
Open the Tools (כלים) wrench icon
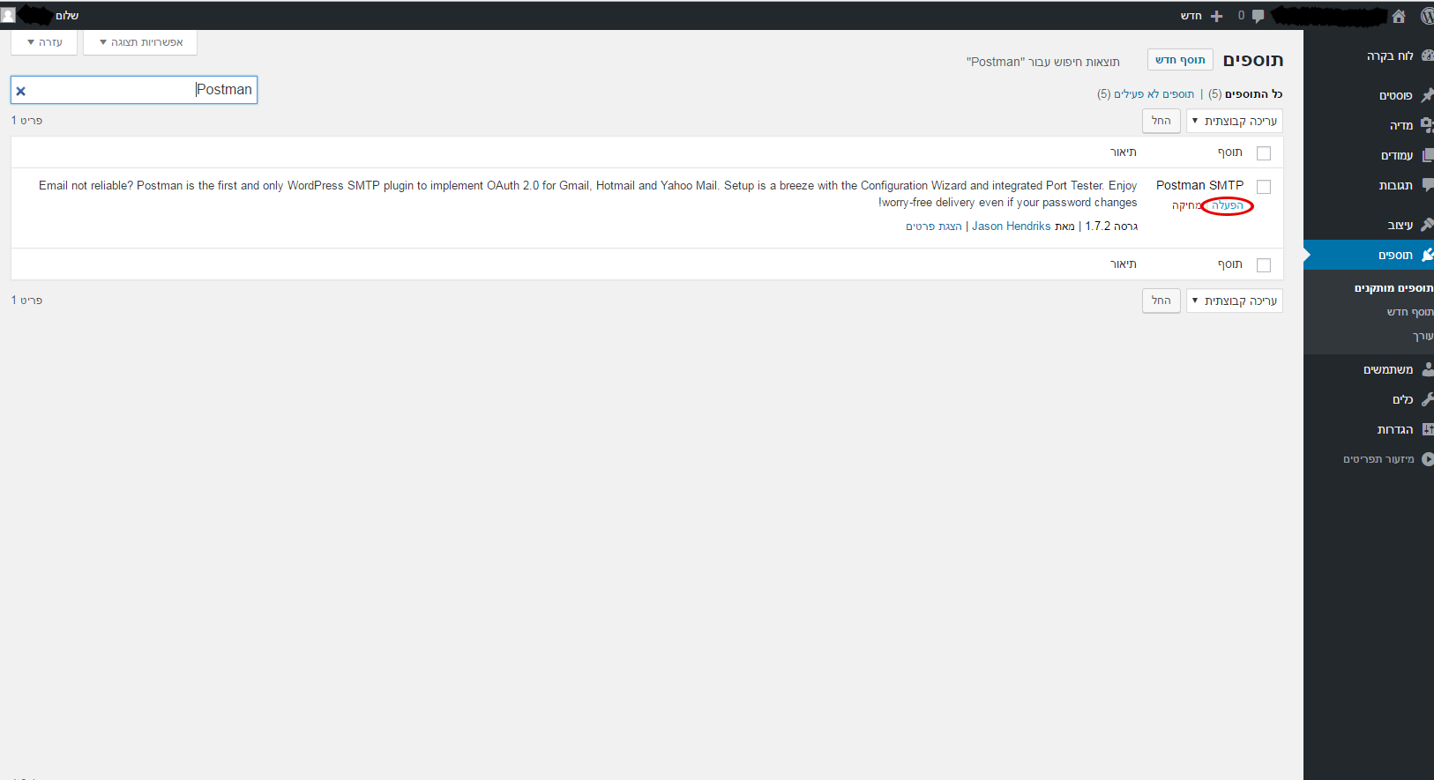1426,399
